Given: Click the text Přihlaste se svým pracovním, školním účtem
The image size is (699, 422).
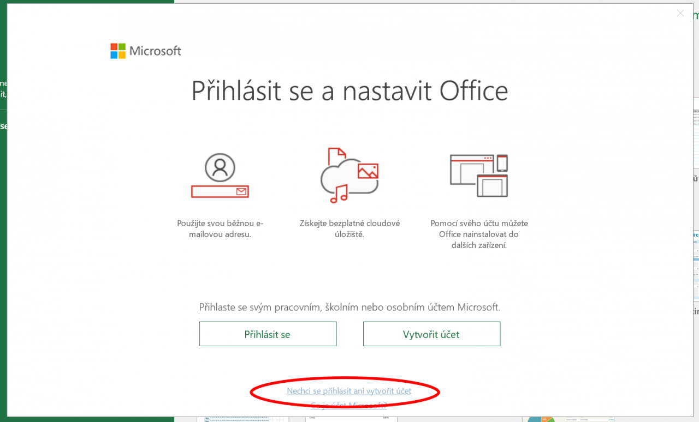Looking at the screenshot, I should point(349,307).
